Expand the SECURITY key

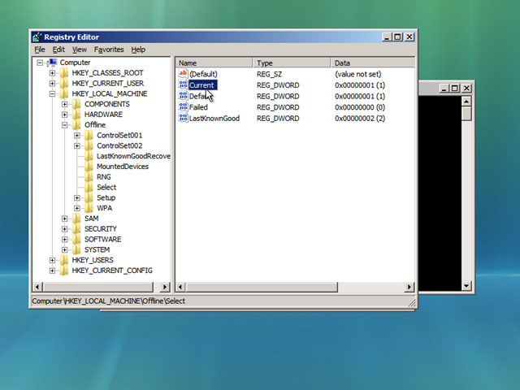click(65, 229)
